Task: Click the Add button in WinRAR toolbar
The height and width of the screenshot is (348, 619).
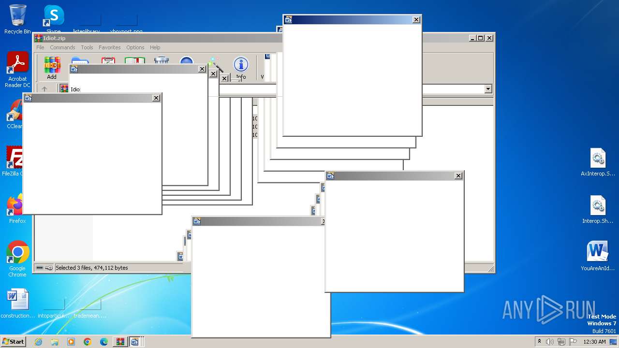Action: coord(52,68)
